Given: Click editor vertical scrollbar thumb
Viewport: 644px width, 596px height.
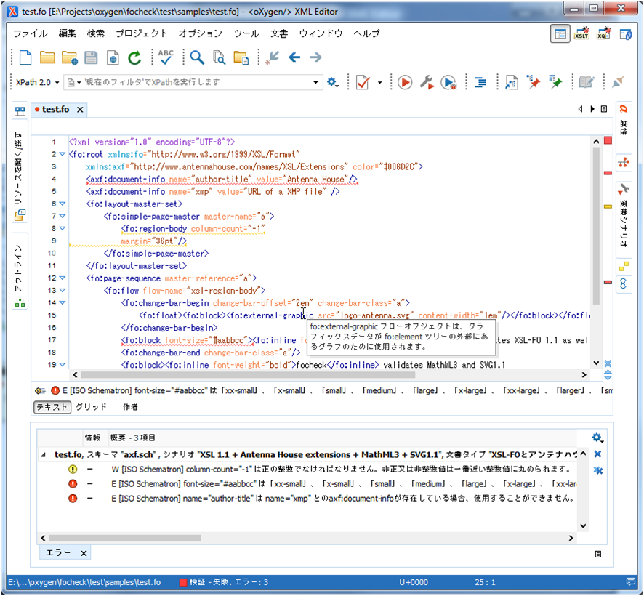Looking at the screenshot, I should coord(596,225).
